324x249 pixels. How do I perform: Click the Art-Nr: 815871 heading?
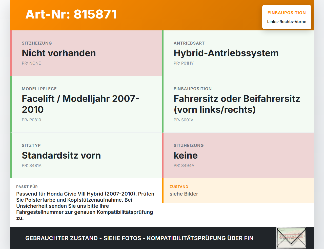71,14
